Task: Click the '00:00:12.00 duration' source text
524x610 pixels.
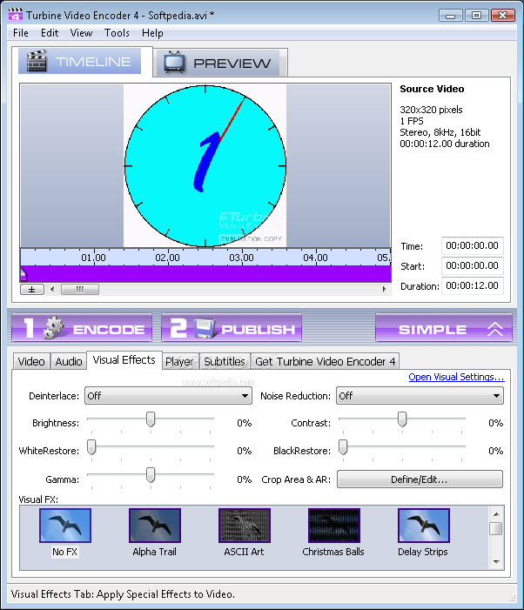Action: tap(445, 144)
